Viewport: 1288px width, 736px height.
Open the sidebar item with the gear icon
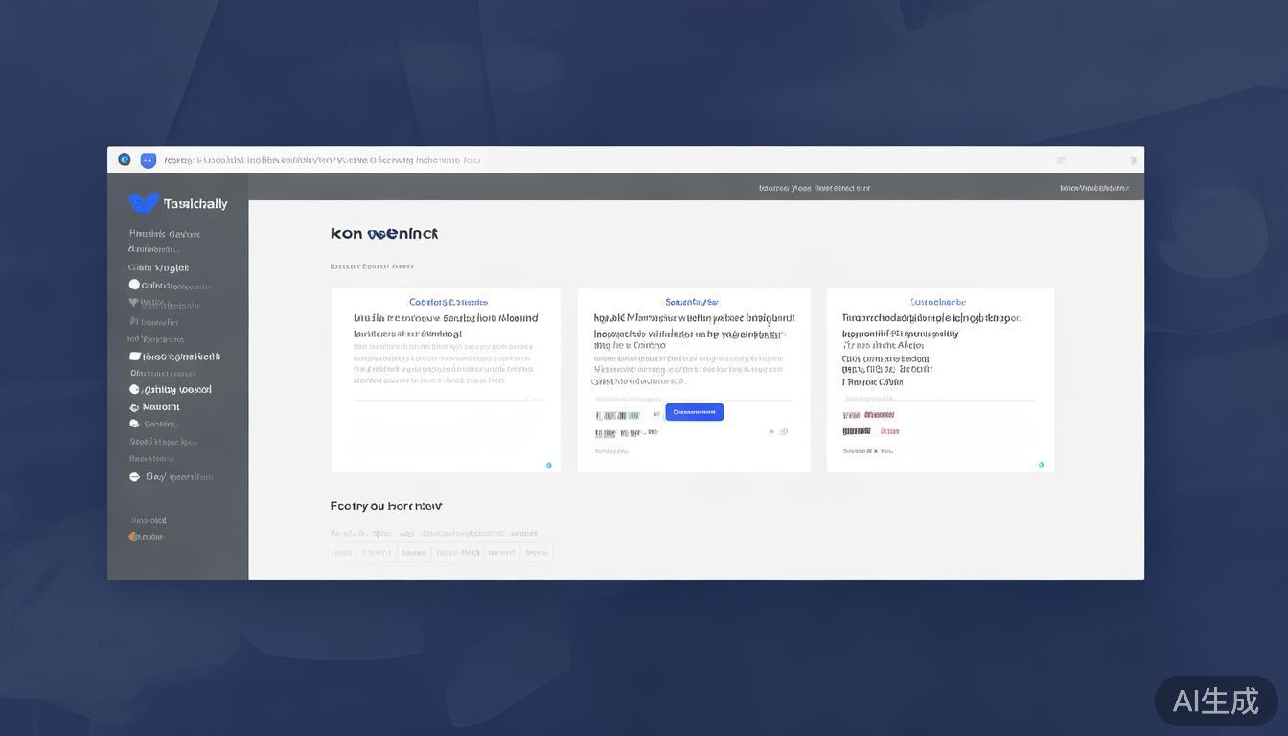[135, 407]
